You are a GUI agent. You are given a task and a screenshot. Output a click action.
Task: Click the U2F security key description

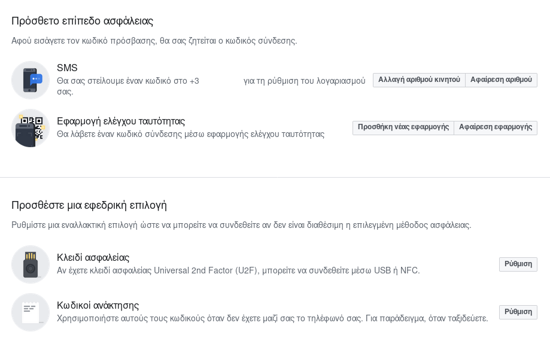point(238,271)
